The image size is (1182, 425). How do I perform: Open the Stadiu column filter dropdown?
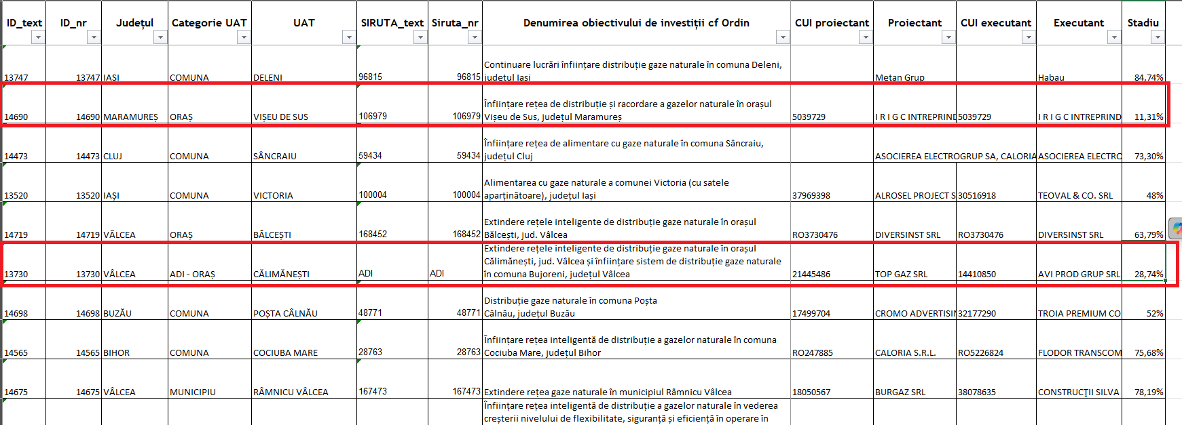pyautogui.click(x=1158, y=37)
